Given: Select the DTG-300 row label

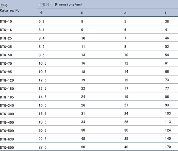Looking at the screenshot, I should click(7, 114).
